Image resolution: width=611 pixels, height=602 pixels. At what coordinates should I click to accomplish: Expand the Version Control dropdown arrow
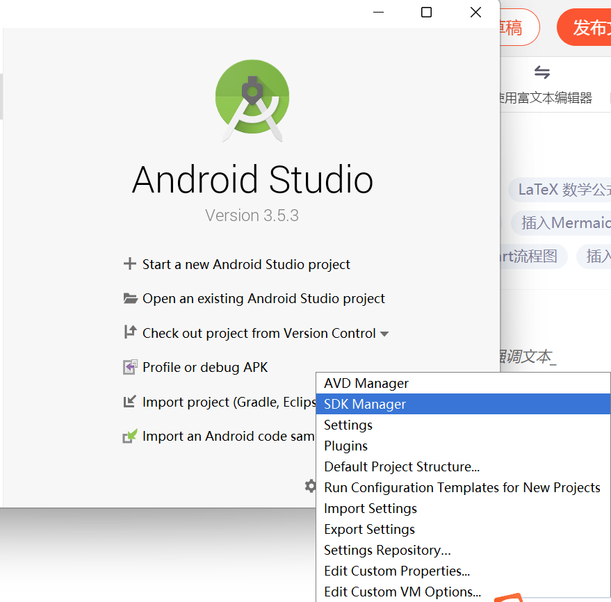(x=384, y=334)
